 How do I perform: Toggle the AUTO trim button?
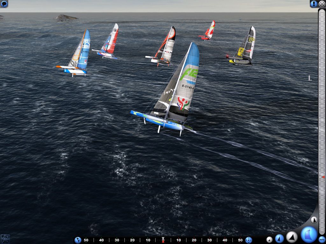tap(322, 239)
